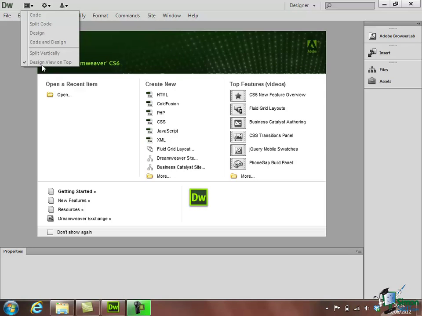
Task: Click the jQuery Mobile Swatches icon
Action: [x=238, y=150]
